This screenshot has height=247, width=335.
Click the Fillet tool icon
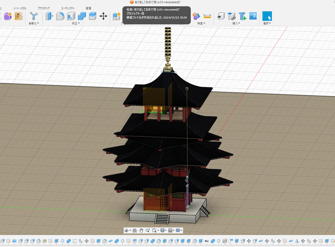pyautogui.click(x=60, y=16)
